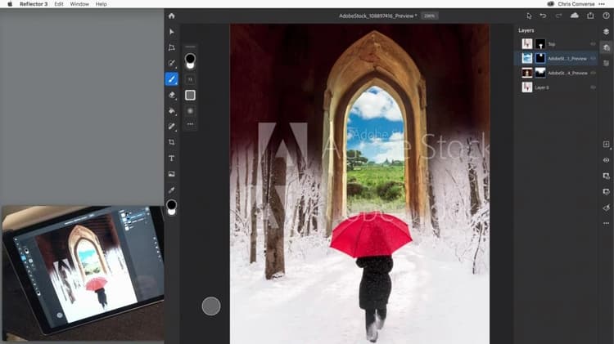614x344 pixels.
Task: Switch to compact layer view
Action: [x=606, y=32]
